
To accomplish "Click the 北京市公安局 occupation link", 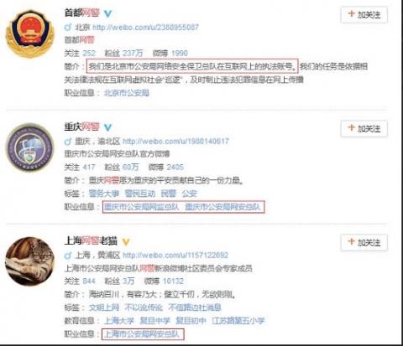I will click(x=127, y=93).
